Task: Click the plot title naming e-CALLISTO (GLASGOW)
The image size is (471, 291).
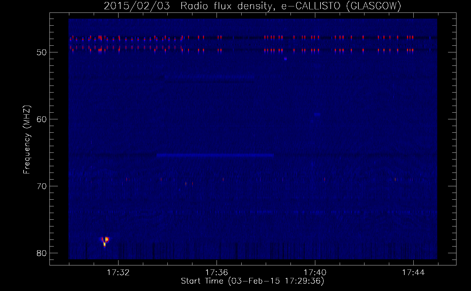Action: click(x=252, y=6)
